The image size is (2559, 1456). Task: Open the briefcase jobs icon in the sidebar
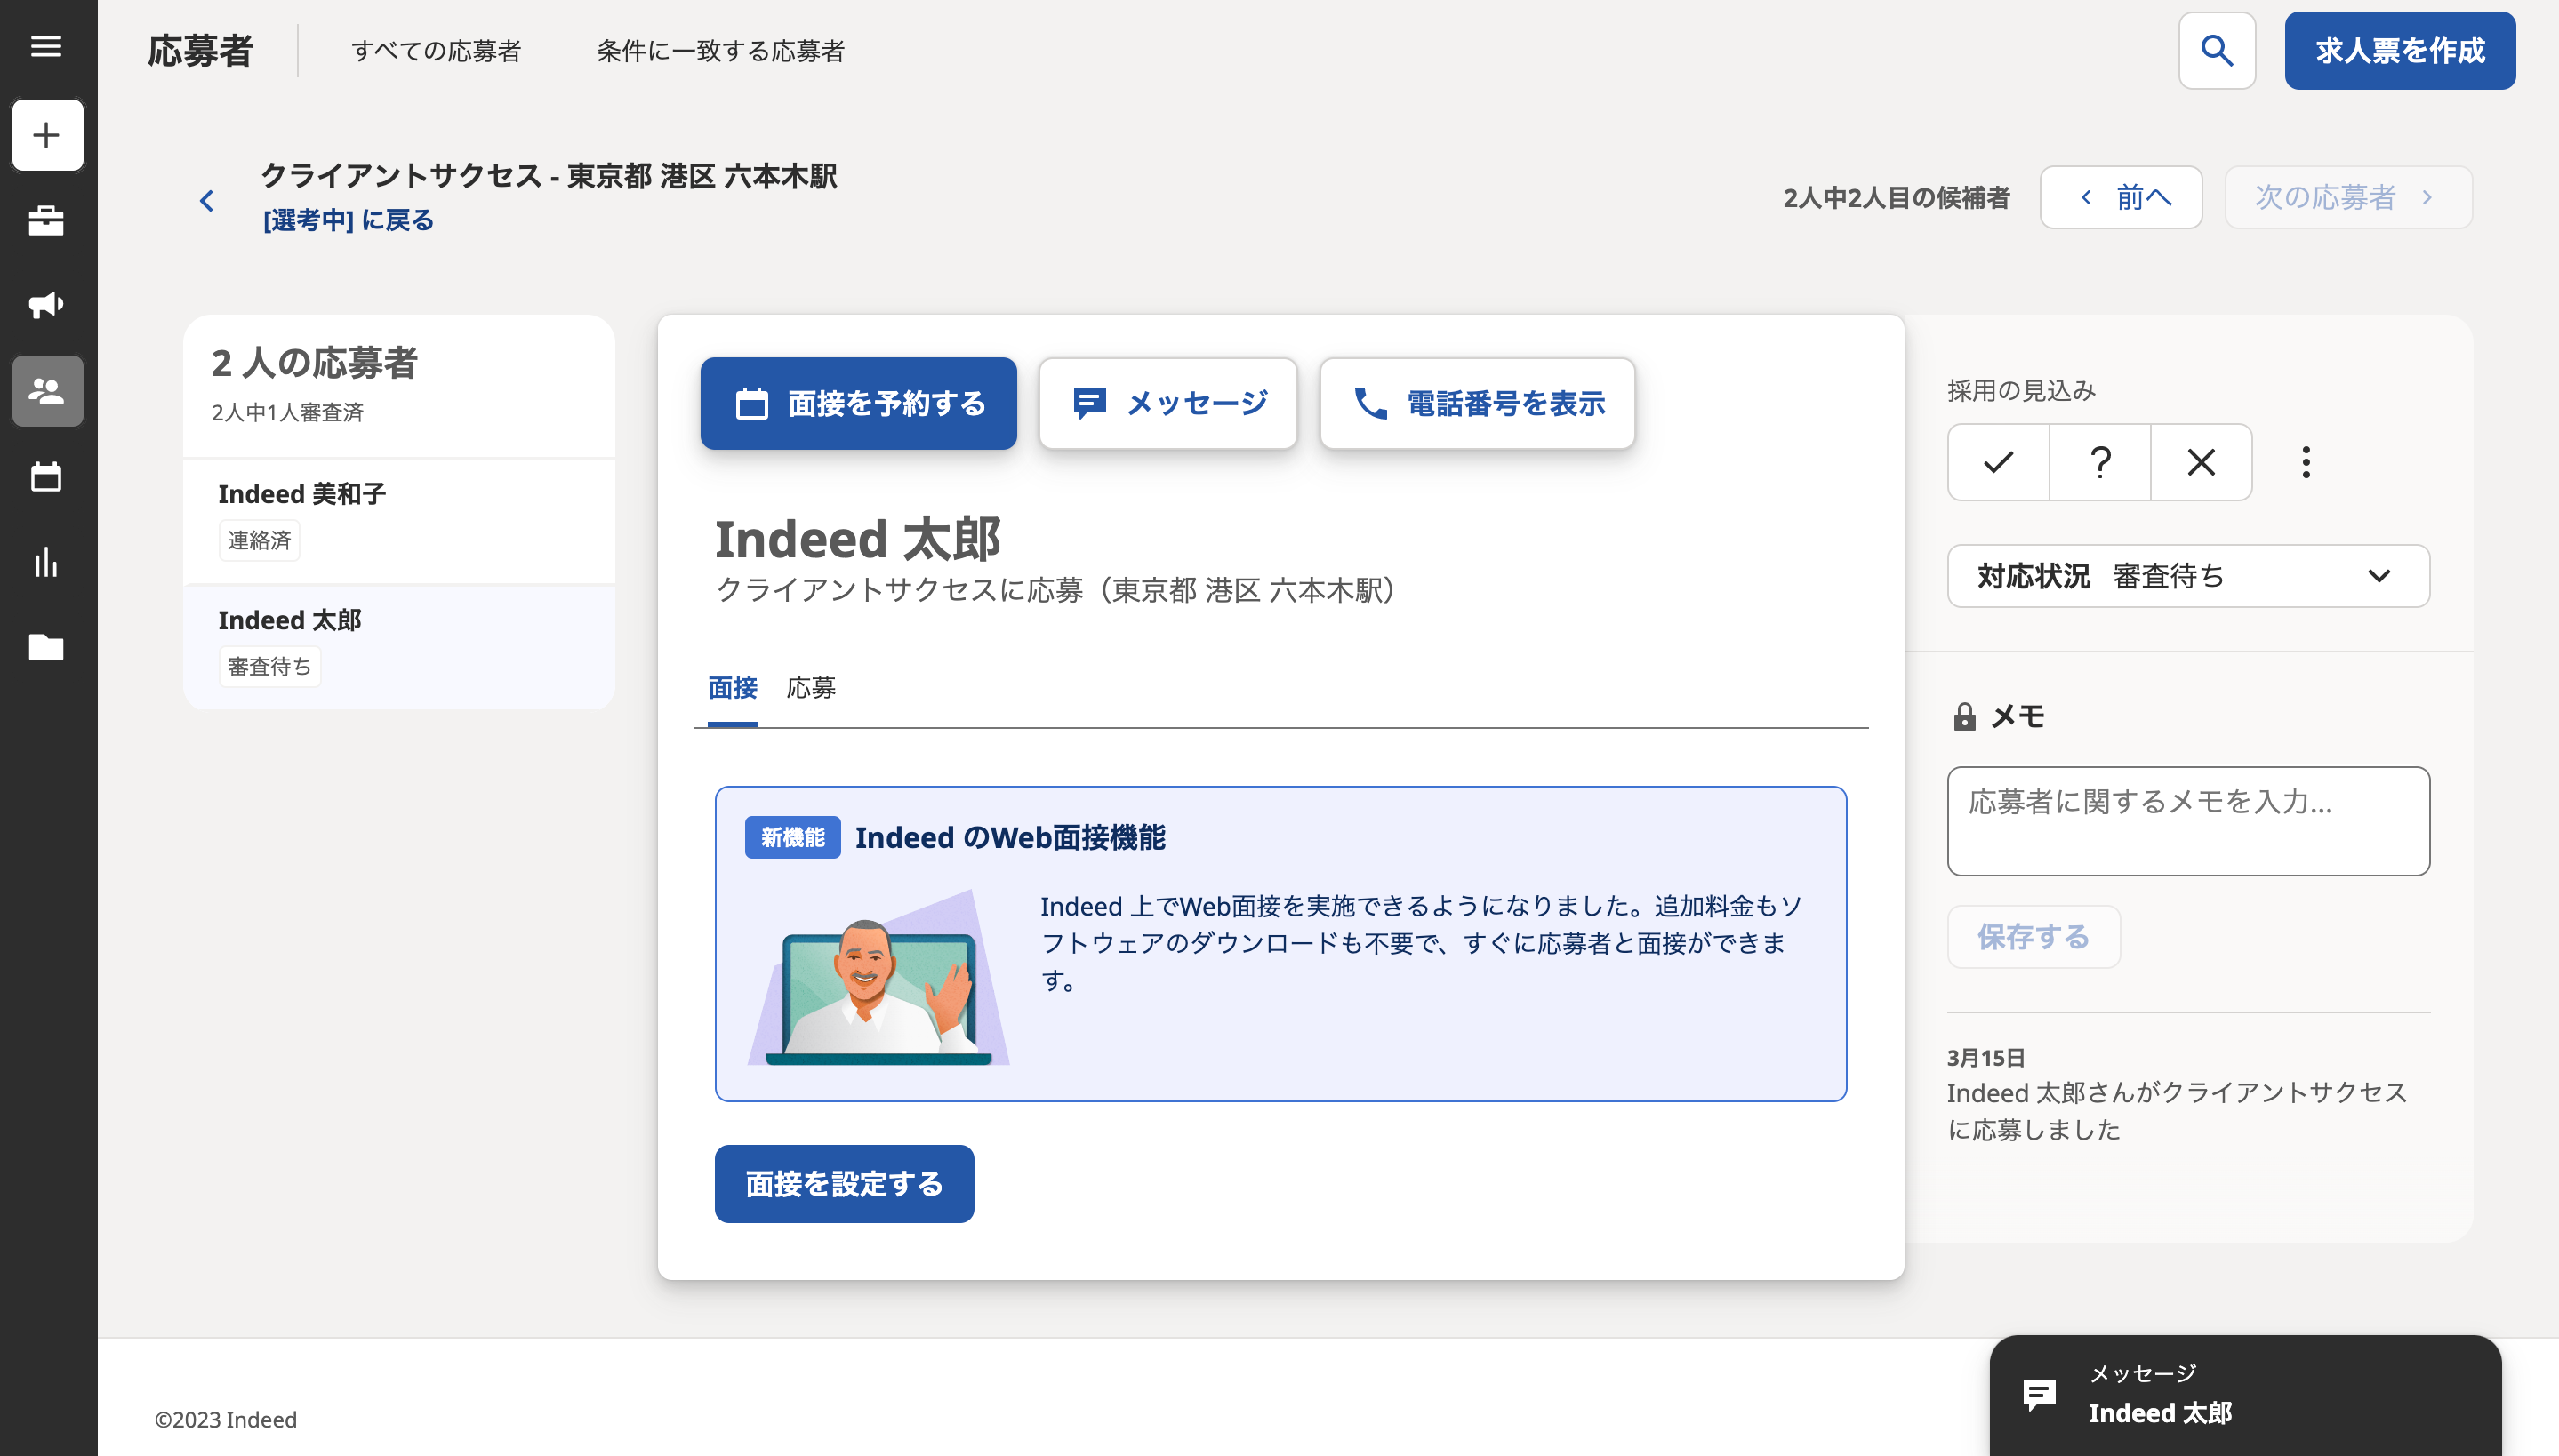pos(46,220)
